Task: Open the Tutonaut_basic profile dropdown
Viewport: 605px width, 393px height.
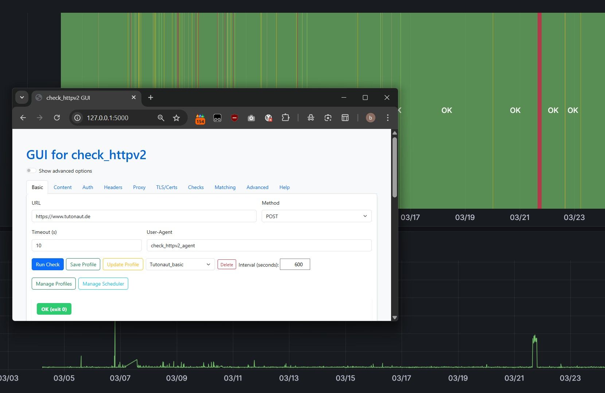Action: tap(180, 265)
